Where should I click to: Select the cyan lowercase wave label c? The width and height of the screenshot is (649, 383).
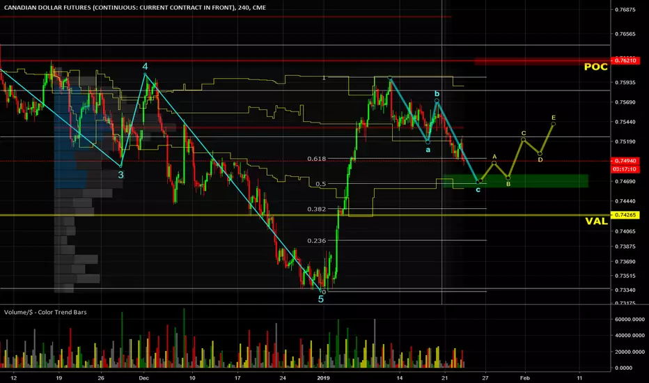click(478, 189)
